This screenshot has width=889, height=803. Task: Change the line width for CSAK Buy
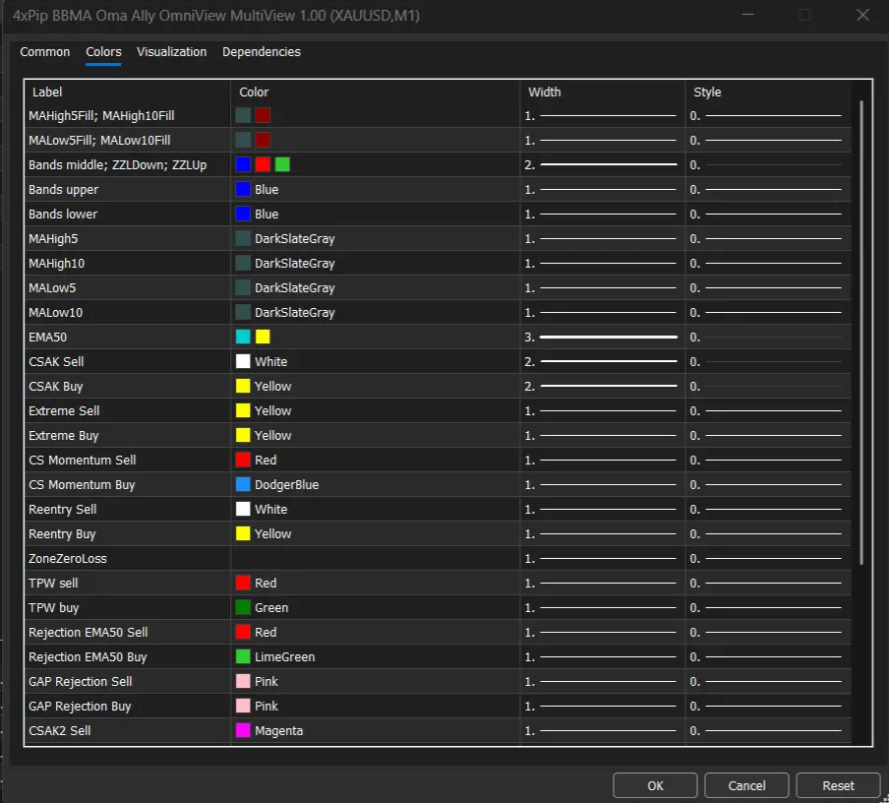pos(602,387)
